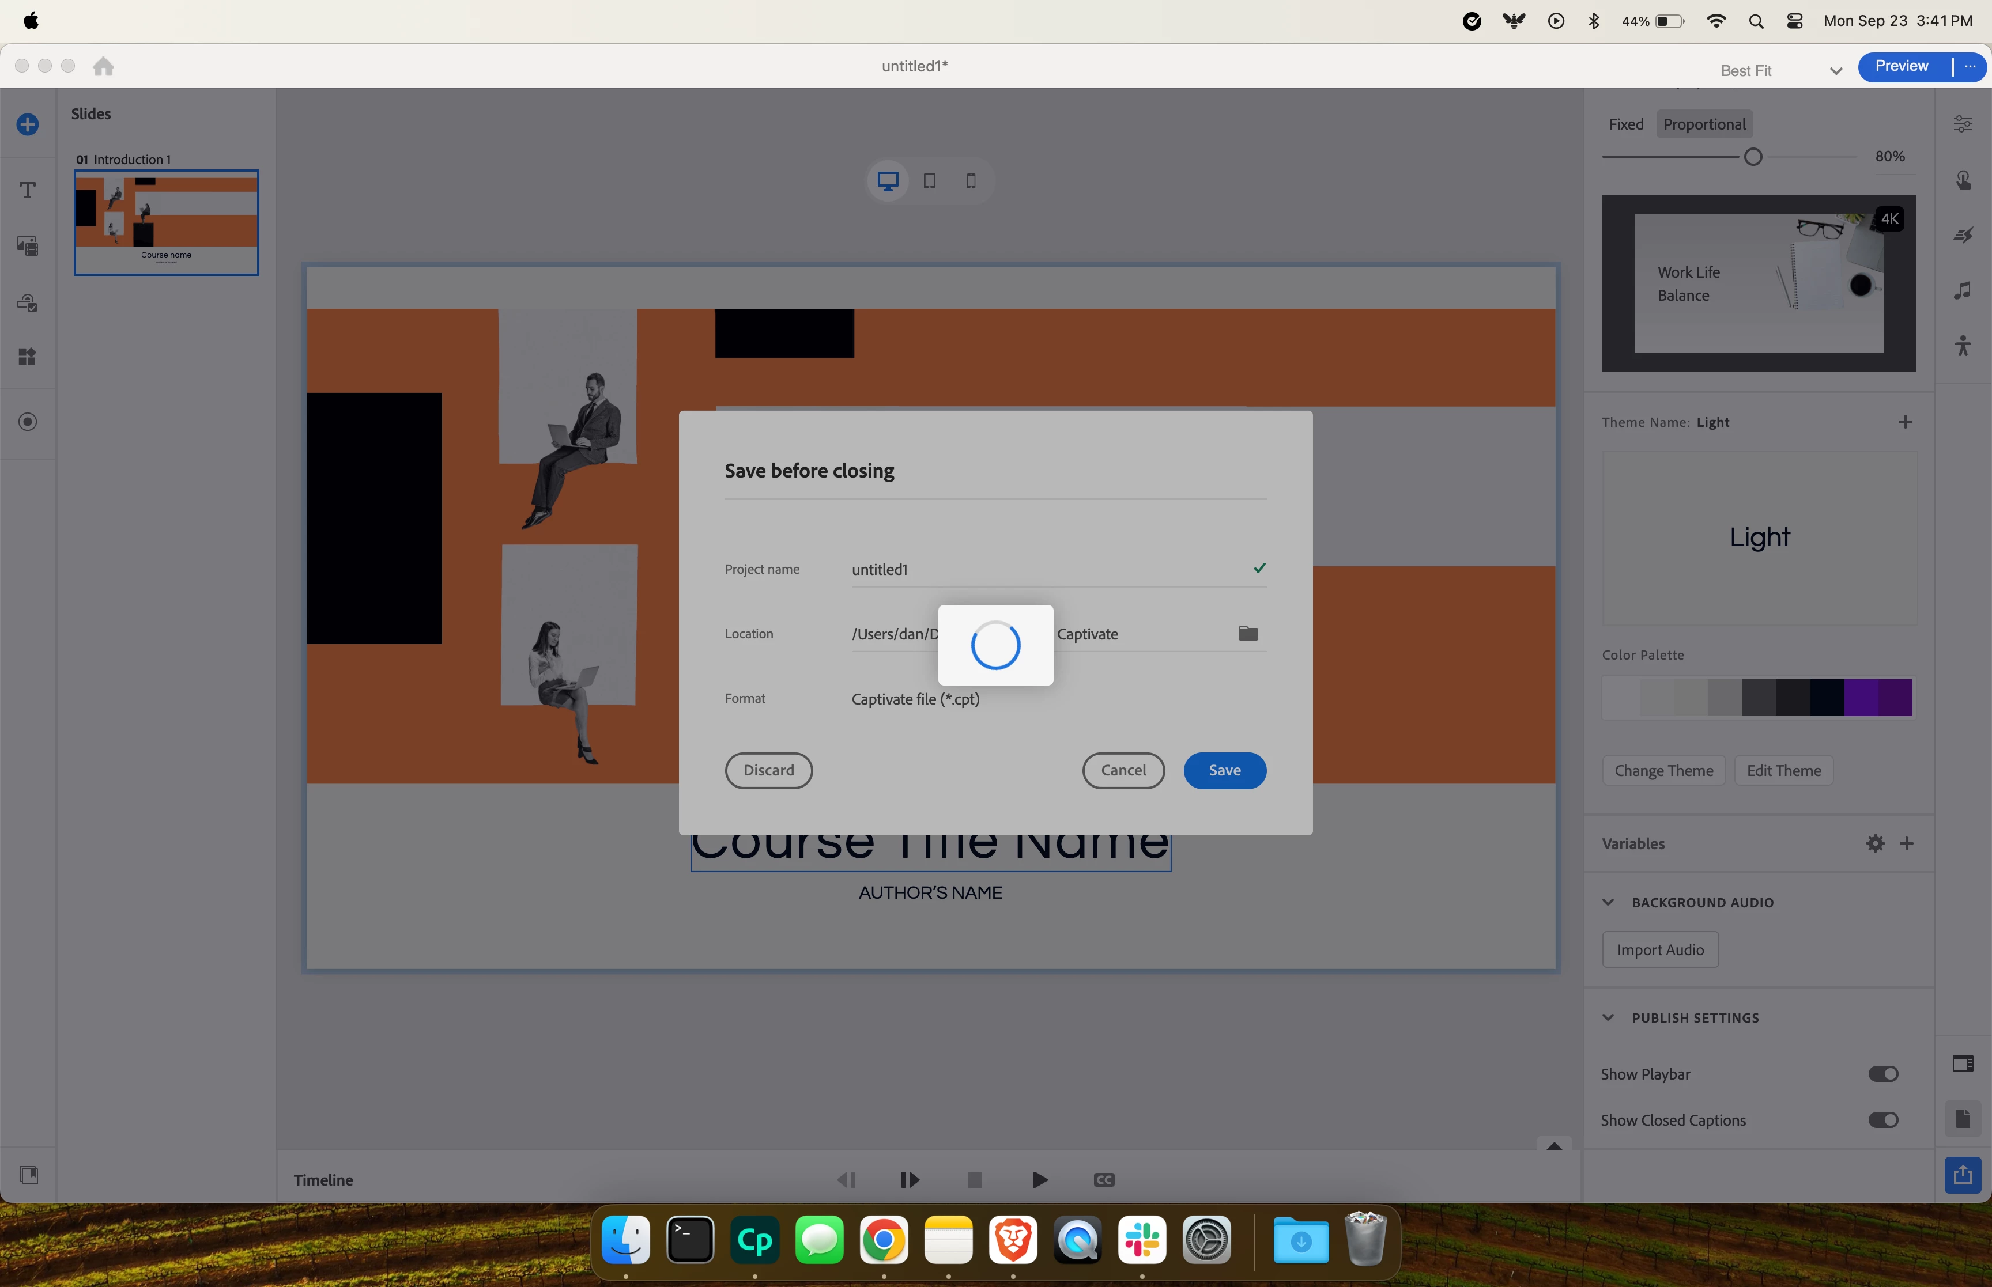Open the Media panel icon
Image resolution: width=1992 pixels, height=1287 pixels.
[x=28, y=245]
